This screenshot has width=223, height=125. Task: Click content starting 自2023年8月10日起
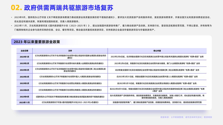pos(157,90)
